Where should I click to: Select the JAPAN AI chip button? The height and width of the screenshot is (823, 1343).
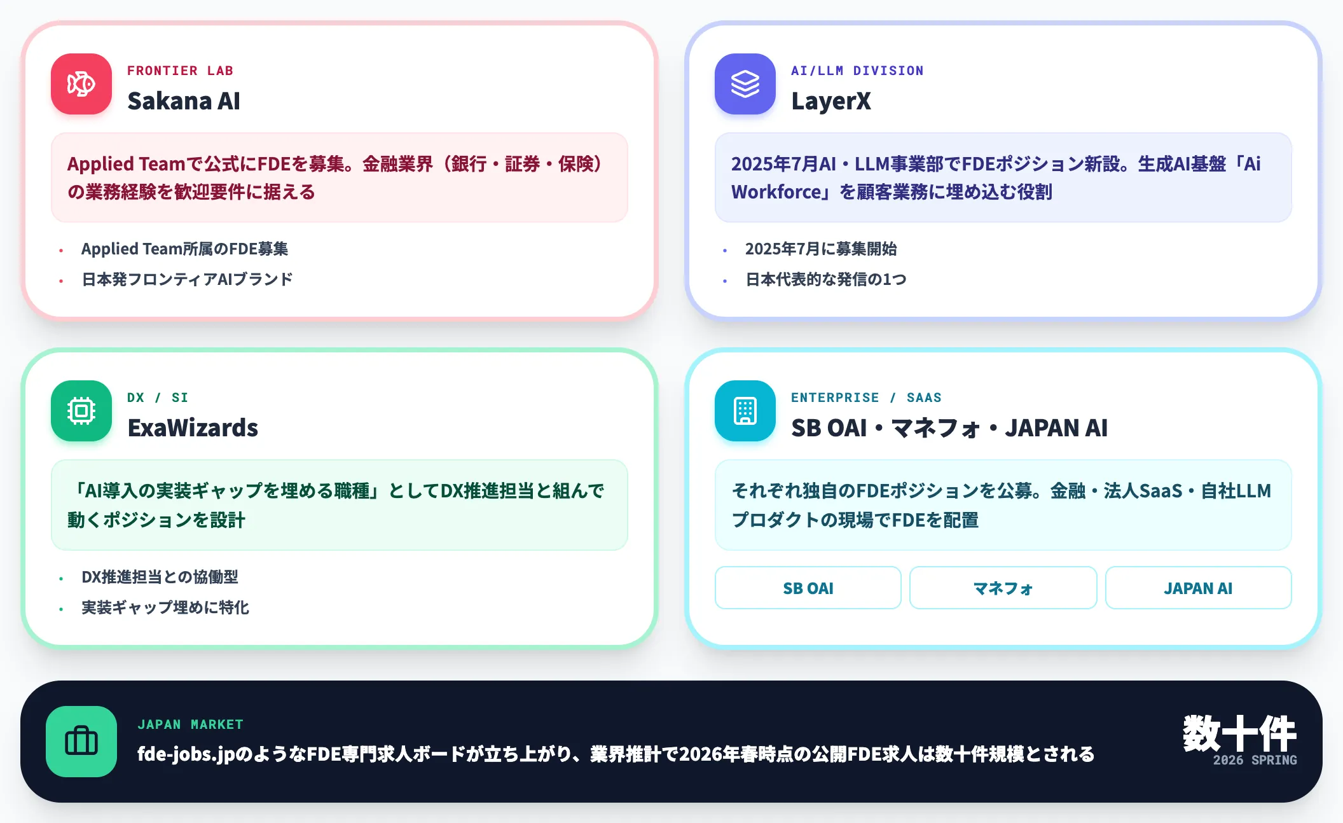1199,588
